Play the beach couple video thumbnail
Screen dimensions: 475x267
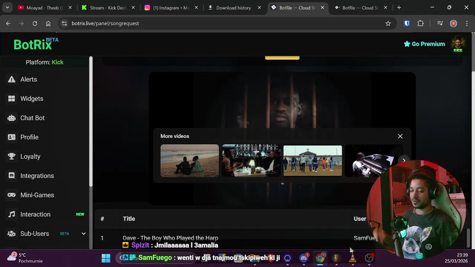click(x=190, y=161)
